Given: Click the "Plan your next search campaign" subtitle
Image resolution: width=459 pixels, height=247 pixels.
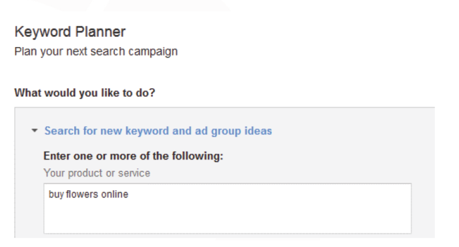Looking at the screenshot, I should (96, 51).
